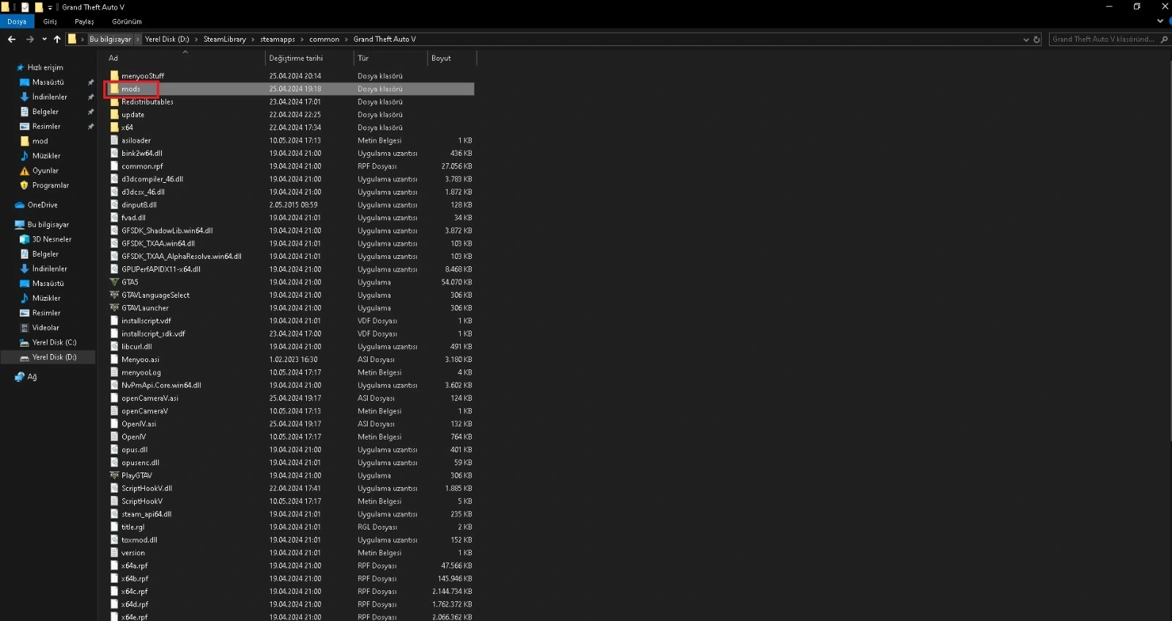Expand the ribbon with the chevron
This screenshot has height=621, width=1172.
tap(1160, 21)
